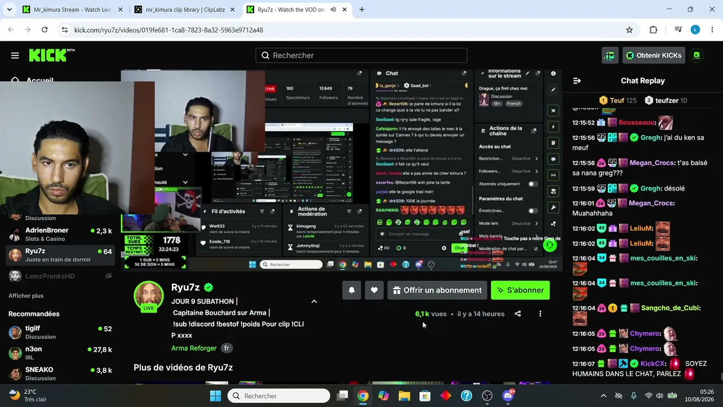
Task: Open File Explorer from the taskbar
Action: tap(404, 396)
